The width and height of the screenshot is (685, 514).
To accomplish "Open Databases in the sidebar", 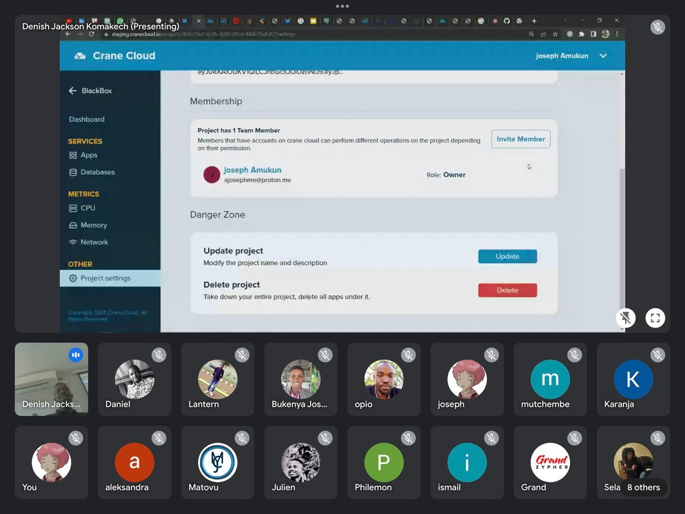I will 92,172.
